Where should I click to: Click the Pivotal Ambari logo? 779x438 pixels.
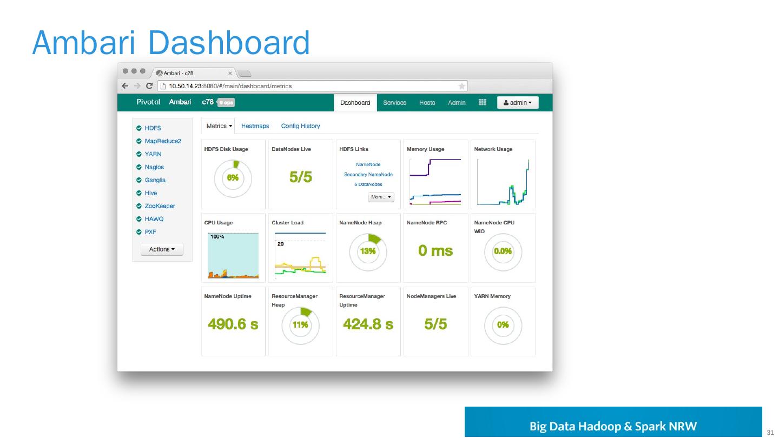(163, 102)
